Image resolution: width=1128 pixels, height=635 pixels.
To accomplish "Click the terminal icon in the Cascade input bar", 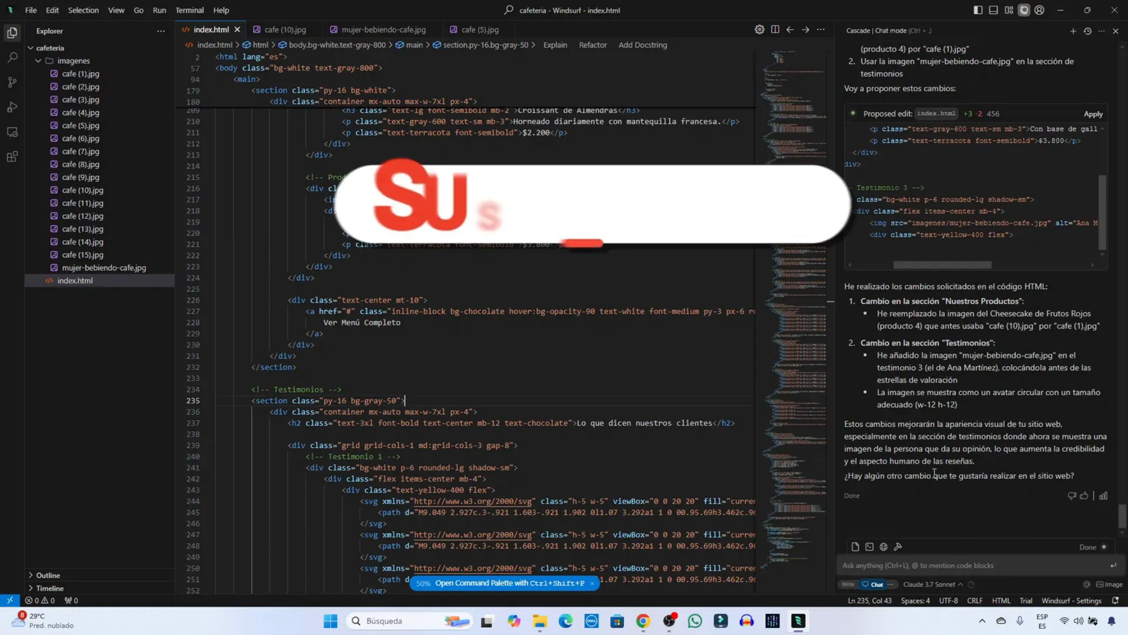I will pos(869,547).
